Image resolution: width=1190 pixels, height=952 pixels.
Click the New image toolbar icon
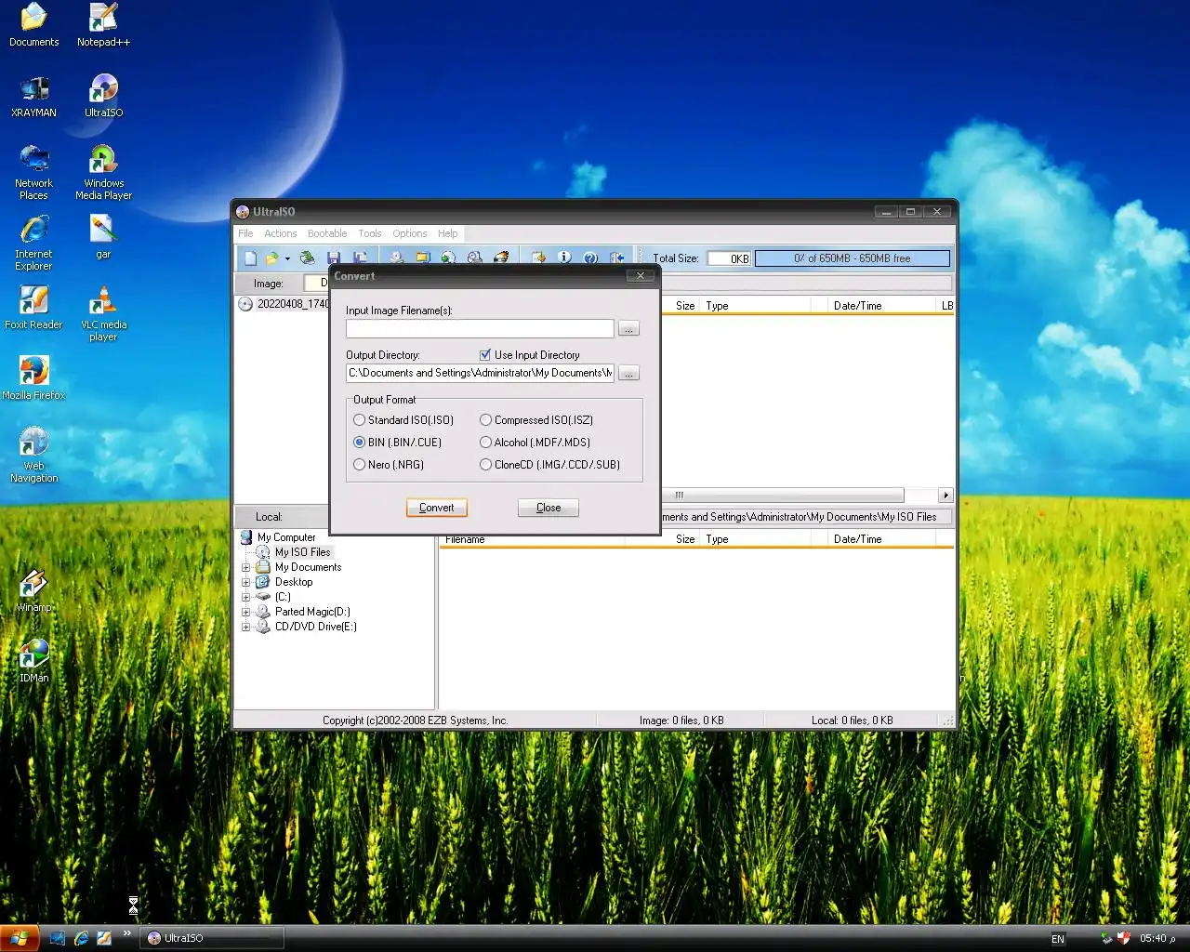[250, 258]
